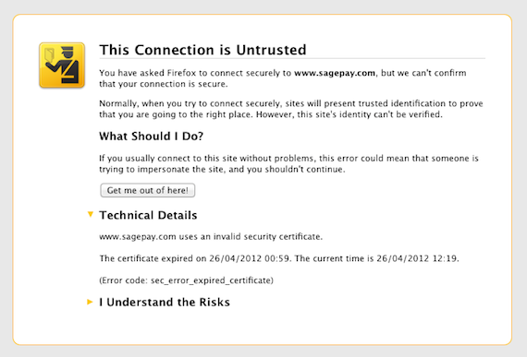The image size is (527, 357).
Task: Click the uses an invalid security certificate line
Action: coord(211,237)
